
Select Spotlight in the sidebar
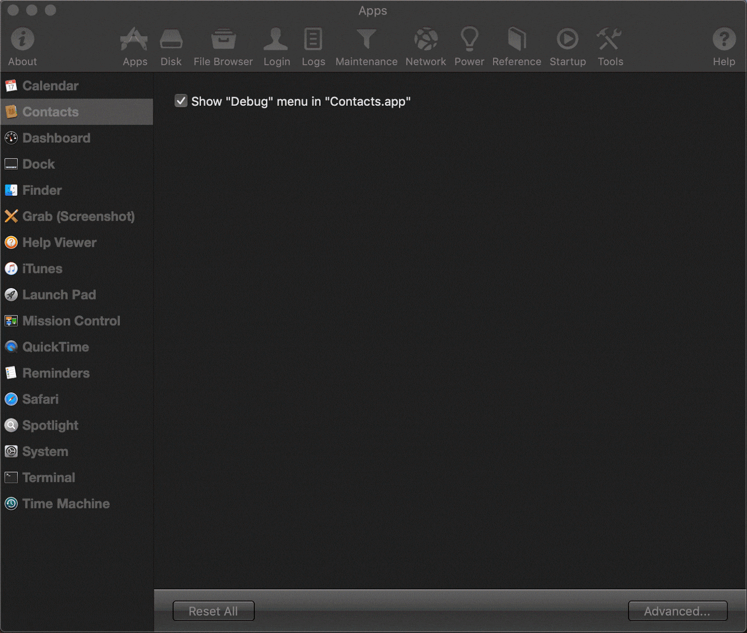pyautogui.click(x=77, y=425)
